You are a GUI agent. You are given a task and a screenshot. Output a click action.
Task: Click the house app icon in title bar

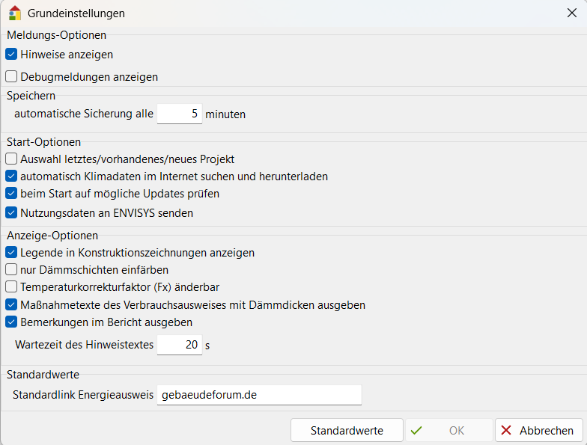(14, 13)
